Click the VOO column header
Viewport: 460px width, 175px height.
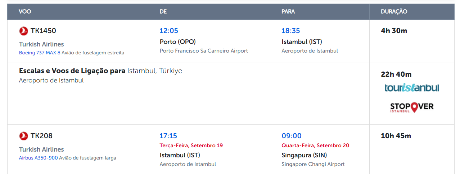point(25,12)
